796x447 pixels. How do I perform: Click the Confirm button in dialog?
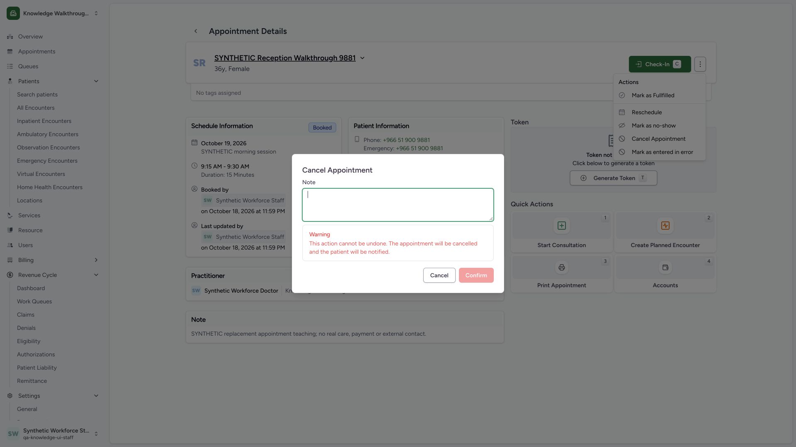(x=476, y=275)
